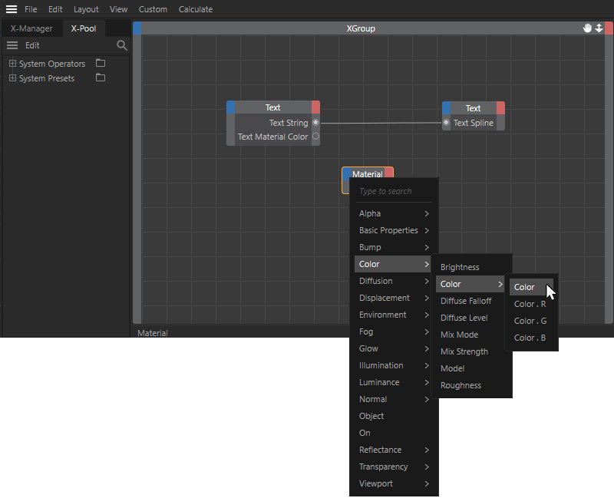614x498 pixels.
Task: Click the Text String output port circle
Action: [x=315, y=122]
